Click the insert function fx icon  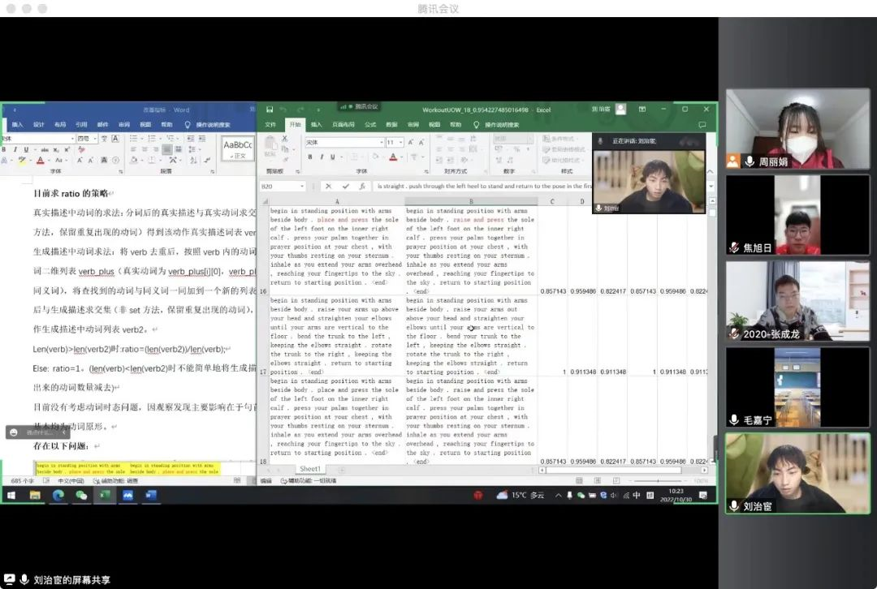tap(362, 186)
